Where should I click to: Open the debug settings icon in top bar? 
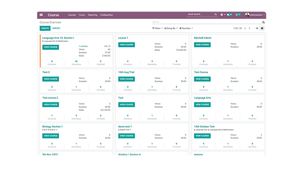[x=222, y=15]
